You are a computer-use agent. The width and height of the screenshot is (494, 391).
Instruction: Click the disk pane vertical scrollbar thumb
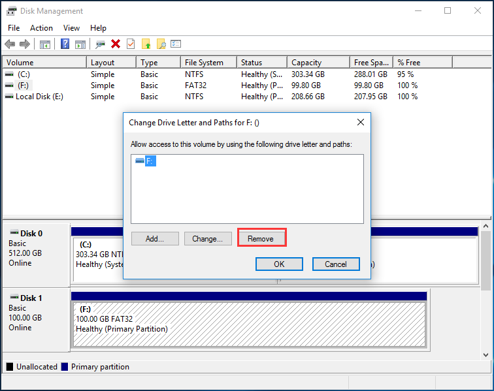click(486, 260)
